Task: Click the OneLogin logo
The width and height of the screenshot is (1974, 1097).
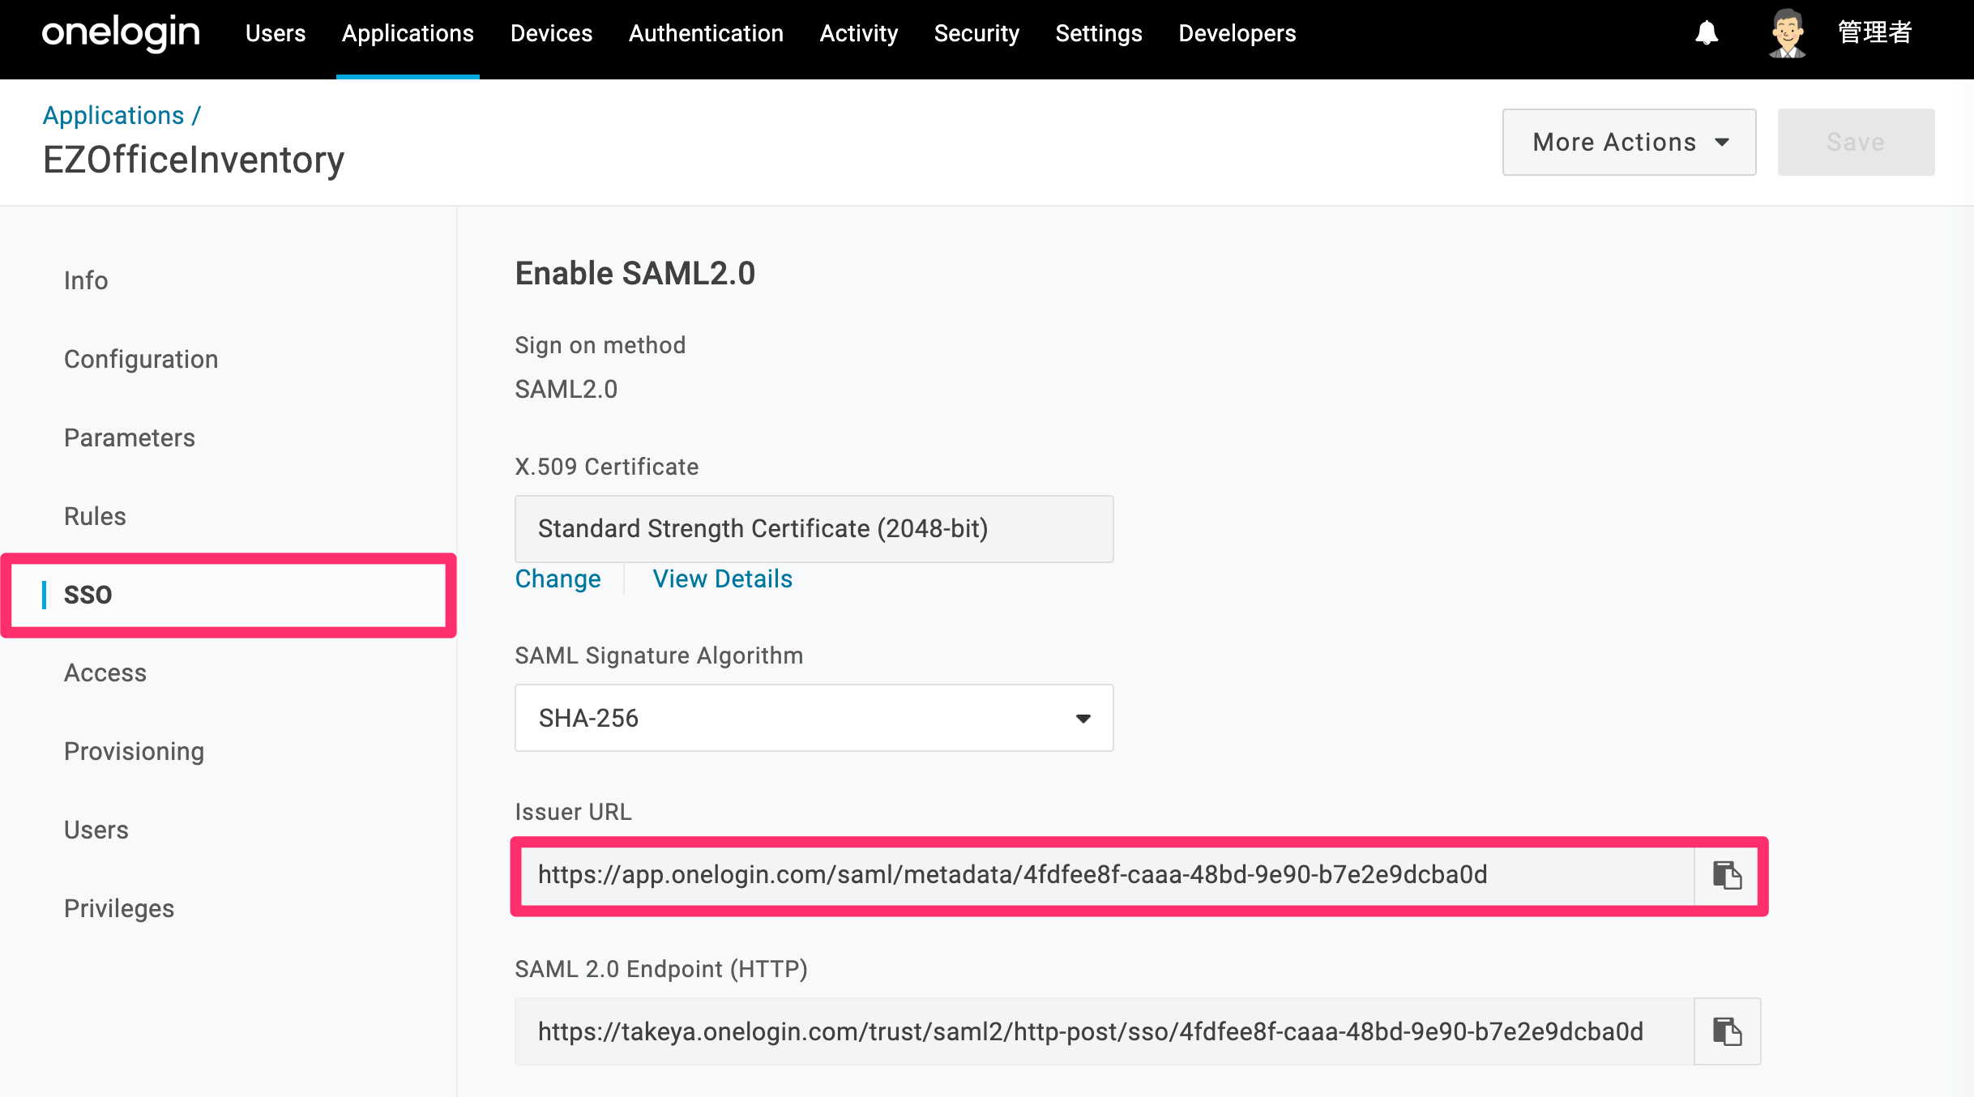Action: click(121, 33)
